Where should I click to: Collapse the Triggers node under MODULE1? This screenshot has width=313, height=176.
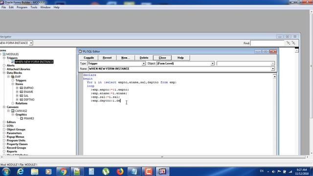pyautogui.click(x=4, y=58)
